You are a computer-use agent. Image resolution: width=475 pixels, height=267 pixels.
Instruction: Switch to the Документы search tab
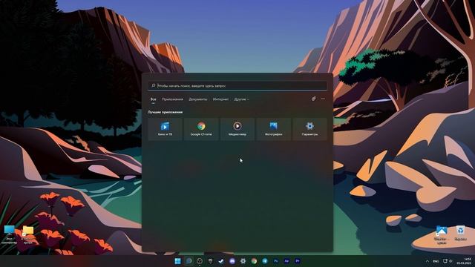pyautogui.click(x=198, y=99)
